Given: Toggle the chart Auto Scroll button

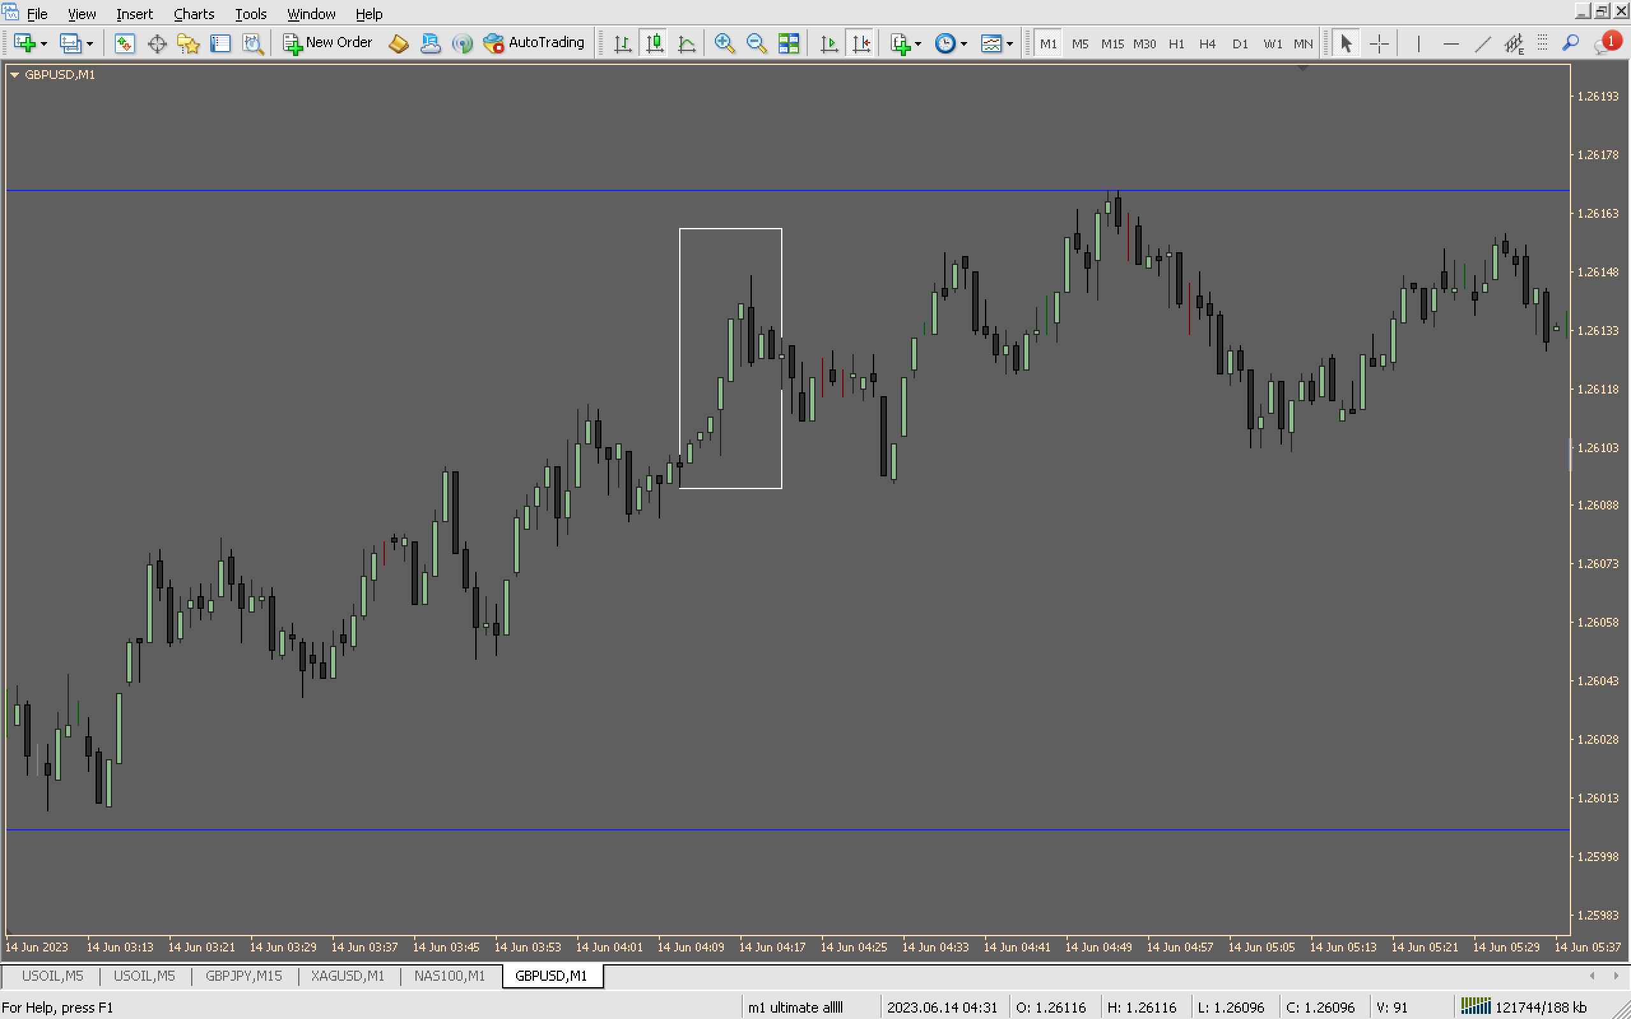Looking at the screenshot, I should tap(828, 44).
